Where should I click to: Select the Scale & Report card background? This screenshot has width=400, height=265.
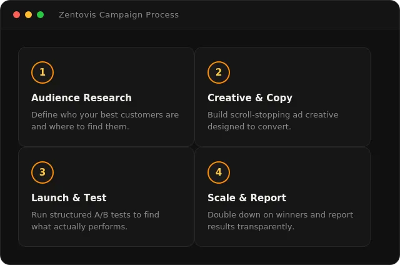(282, 197)
